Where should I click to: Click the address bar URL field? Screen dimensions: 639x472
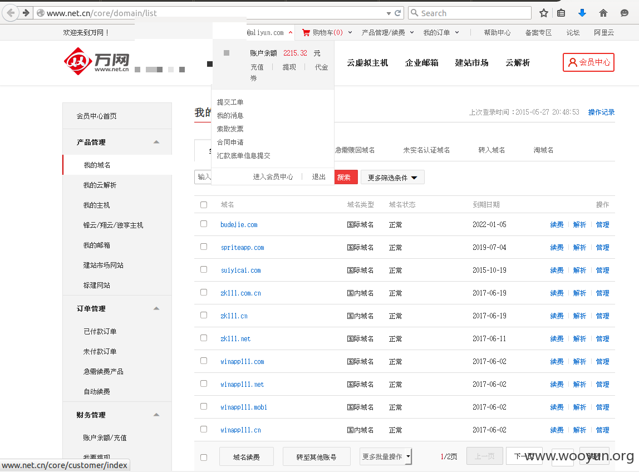tap(212, 13)
